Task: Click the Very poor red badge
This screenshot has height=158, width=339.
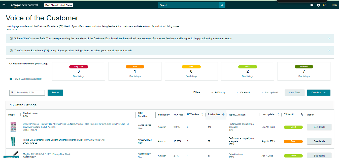Action: pos(79,67)
